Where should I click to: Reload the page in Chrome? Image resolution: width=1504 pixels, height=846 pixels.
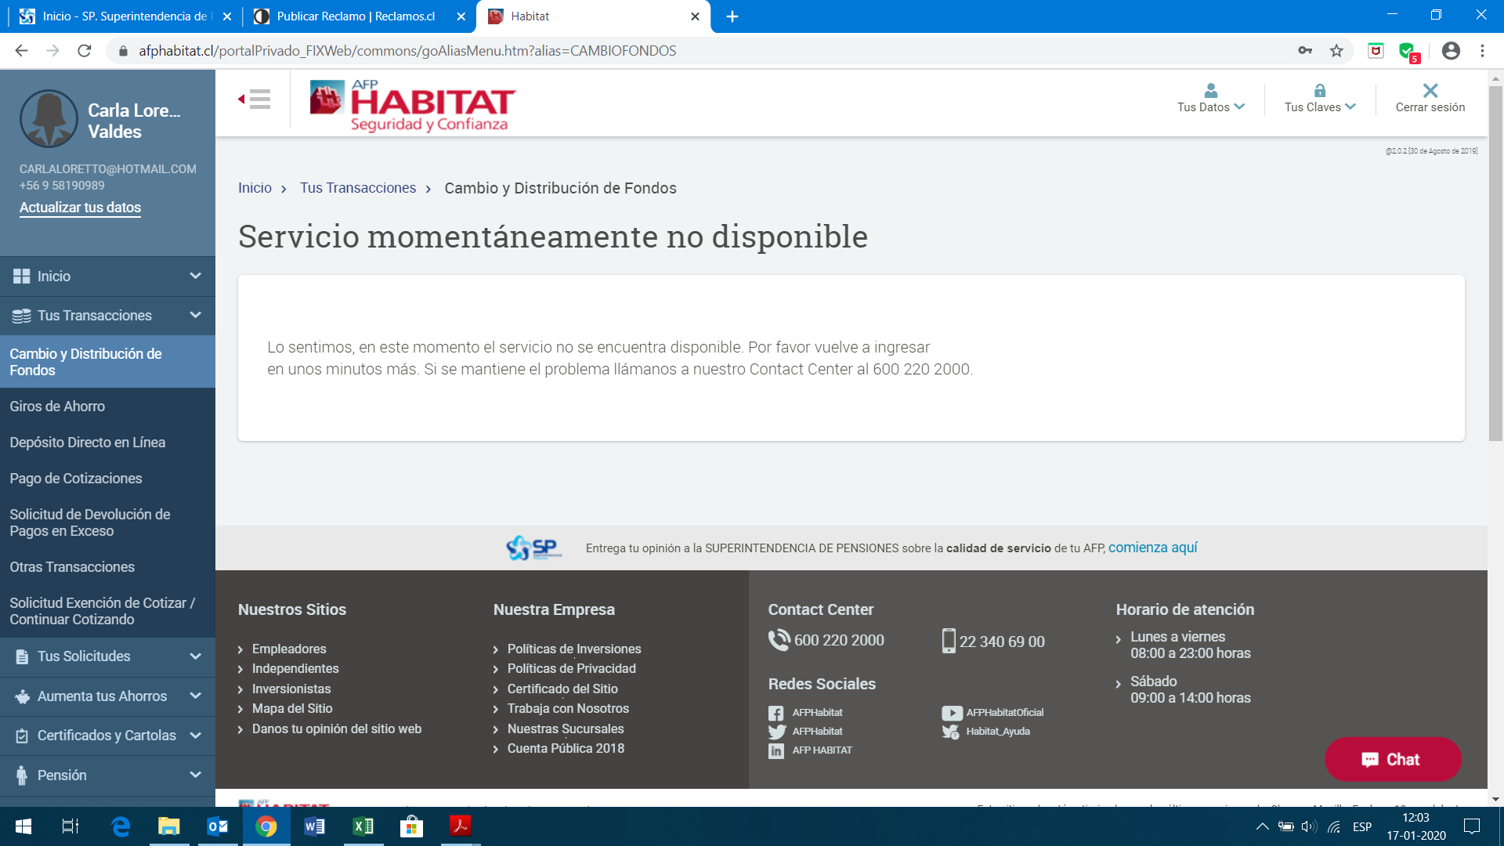(x=85, y=51)
